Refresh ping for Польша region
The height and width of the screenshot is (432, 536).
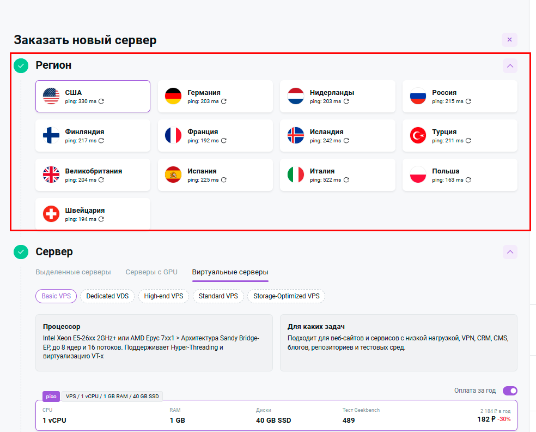(x=468, y=180)
